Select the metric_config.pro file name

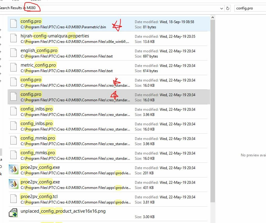(x=38, y=65)
